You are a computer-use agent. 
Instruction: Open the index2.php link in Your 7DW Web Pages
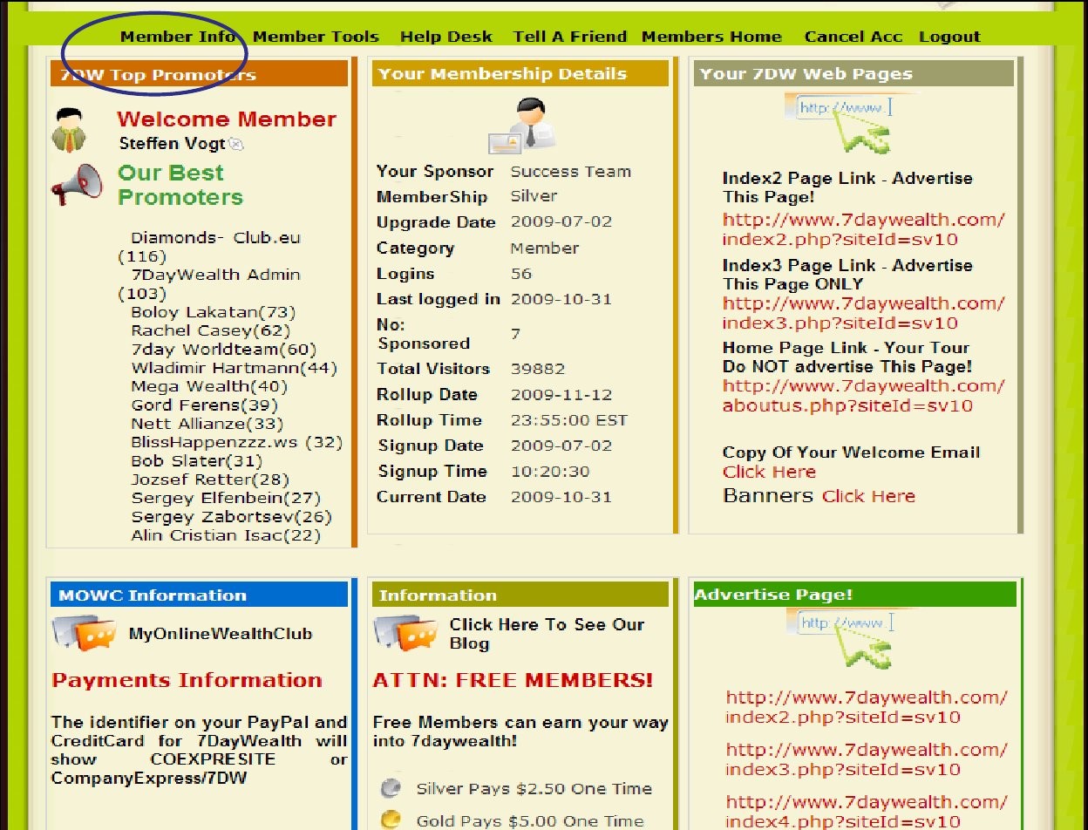864,229
